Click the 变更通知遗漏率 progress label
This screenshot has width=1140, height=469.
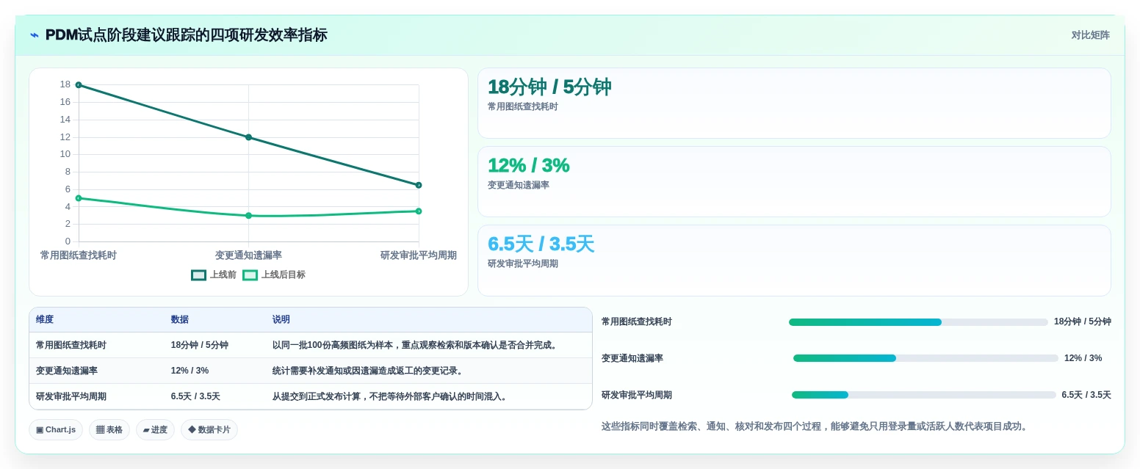point(632,359)
